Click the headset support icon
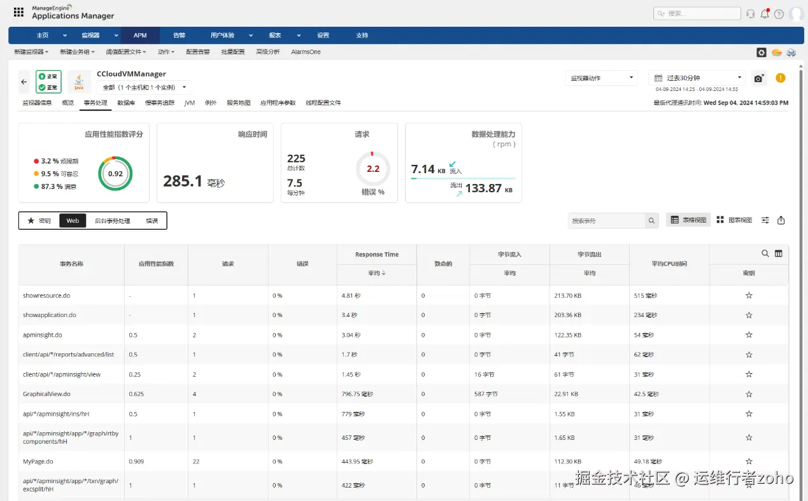 (x=750, y=13)
